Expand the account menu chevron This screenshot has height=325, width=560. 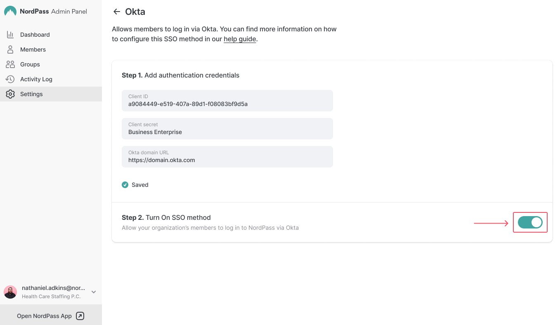[94, 292]
